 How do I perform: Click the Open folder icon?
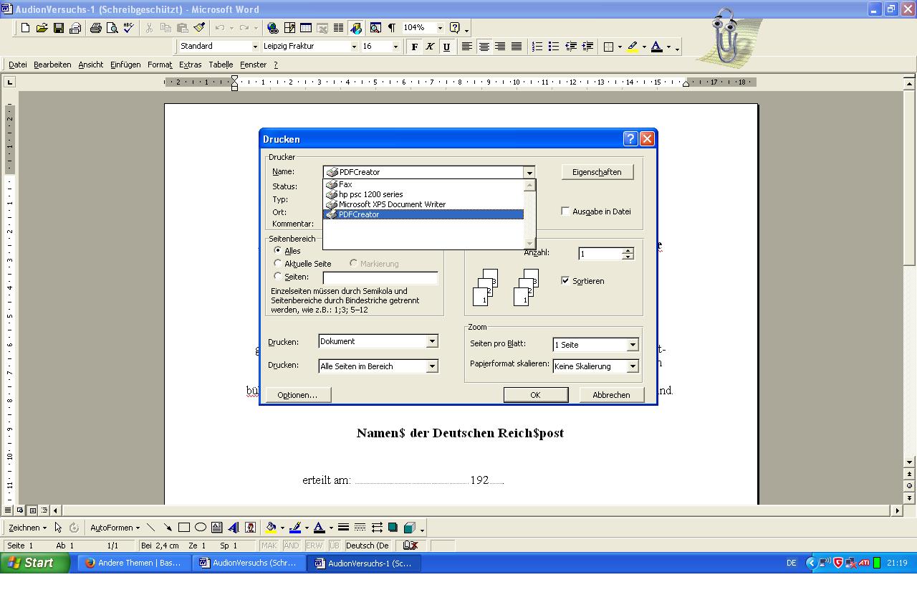pos(42,28)
